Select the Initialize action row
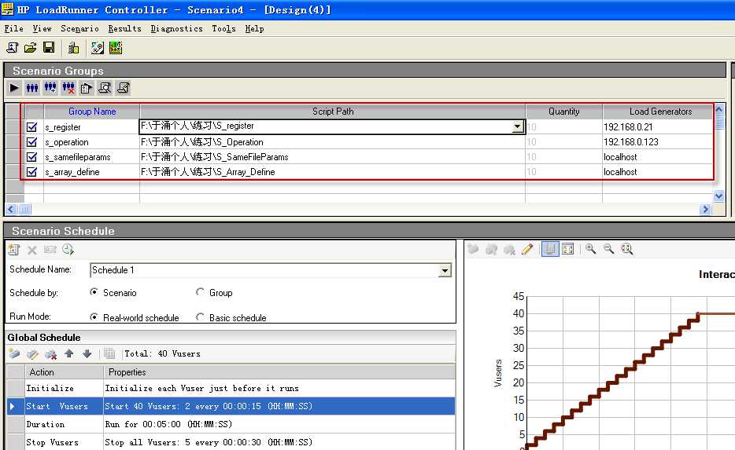This screenshot has height=450, width=735. coord(231,388)
